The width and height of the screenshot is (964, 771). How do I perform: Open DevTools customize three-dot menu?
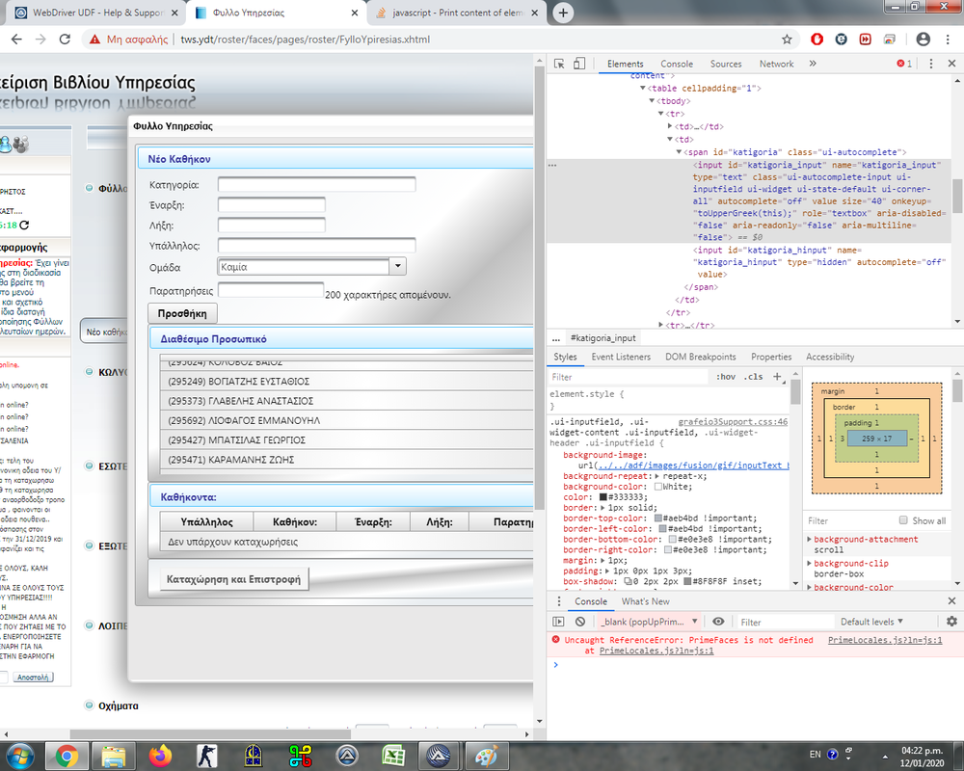tap(931, 64)
